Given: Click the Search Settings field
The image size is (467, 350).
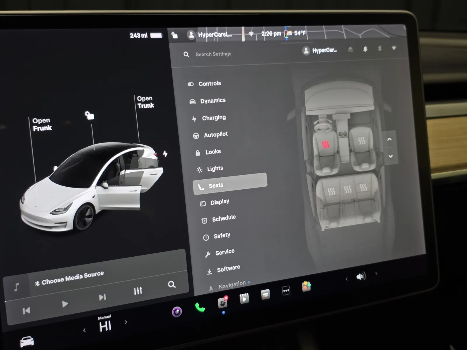Looking at the screenshot, I should (x=213, y=54).
